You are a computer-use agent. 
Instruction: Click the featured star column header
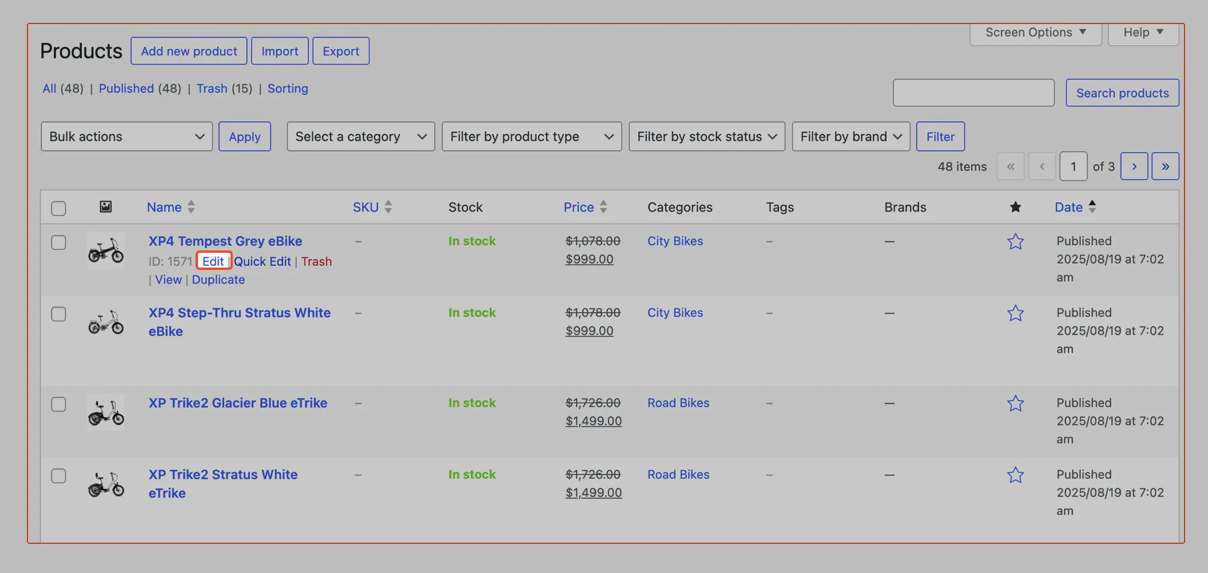click(1015, 207)
